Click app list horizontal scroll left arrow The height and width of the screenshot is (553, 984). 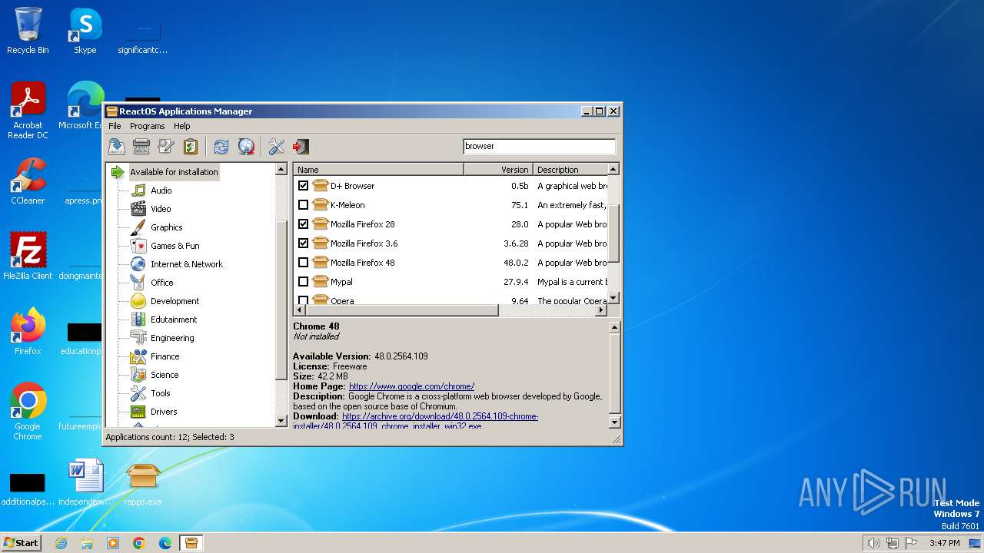300,310
